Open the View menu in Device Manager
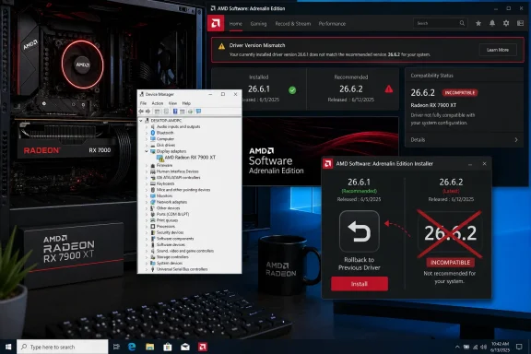The image size is (531, 354). 172,103
